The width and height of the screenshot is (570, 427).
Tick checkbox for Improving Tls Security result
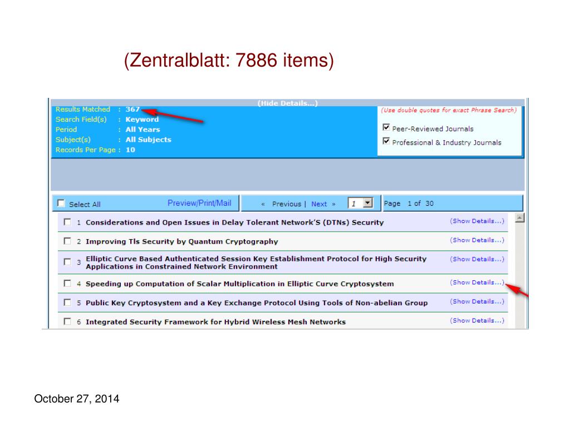click(x=67, y=241)
